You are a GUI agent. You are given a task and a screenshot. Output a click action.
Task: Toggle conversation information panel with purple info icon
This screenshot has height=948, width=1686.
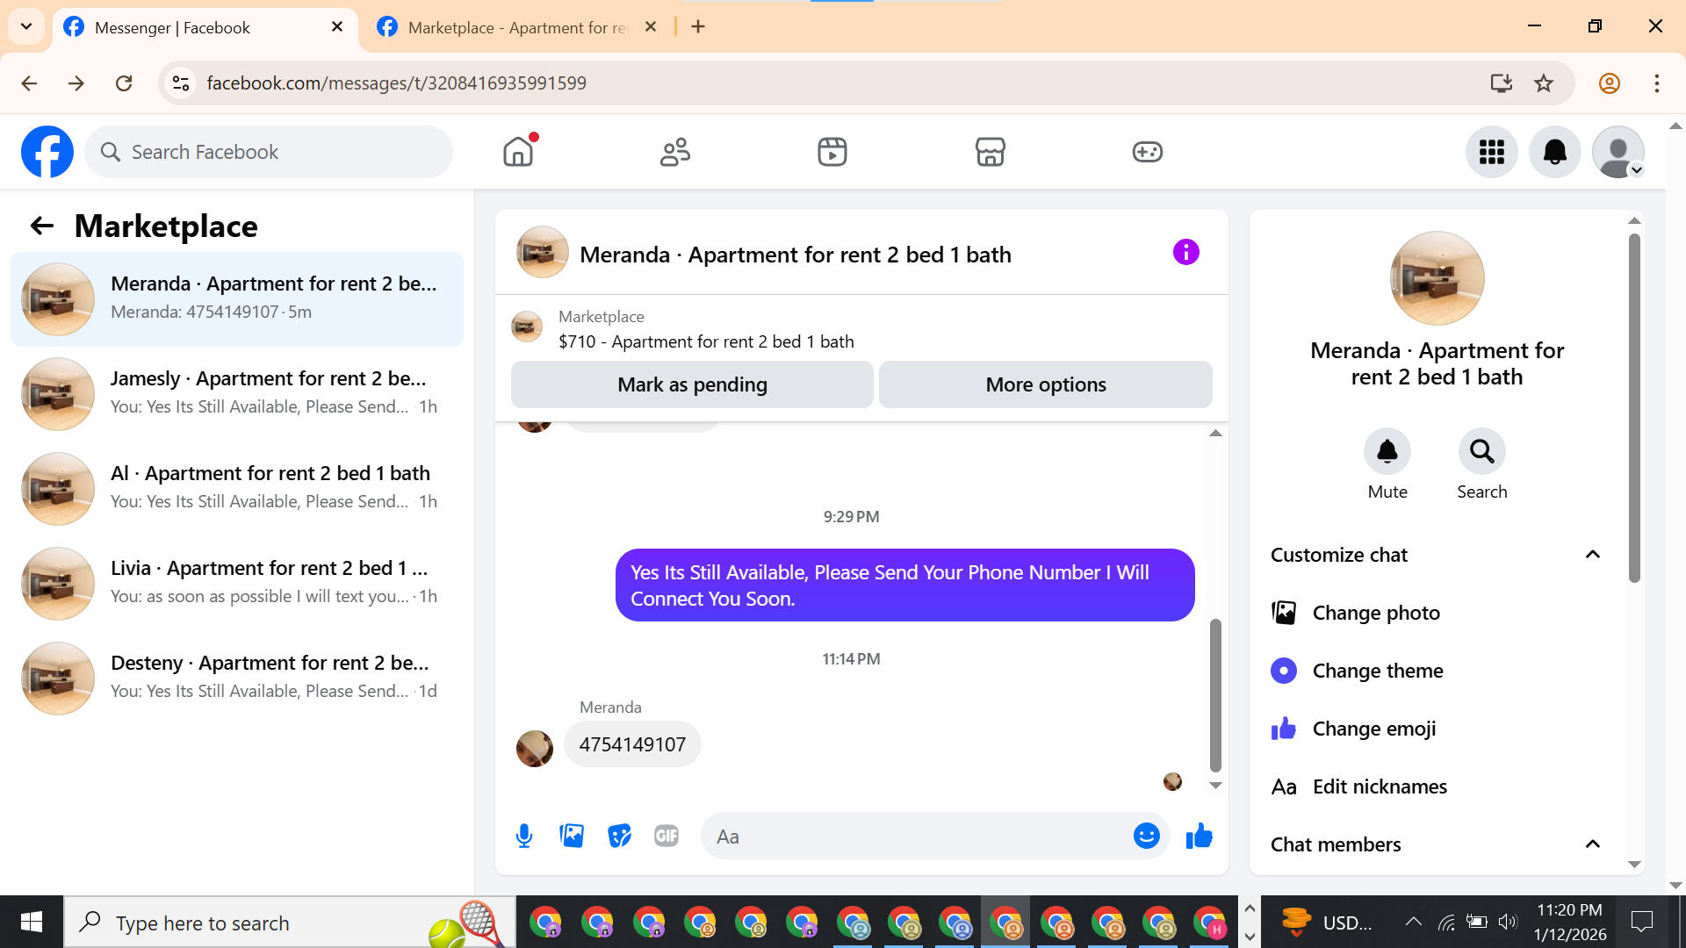tap(1185, 253)
